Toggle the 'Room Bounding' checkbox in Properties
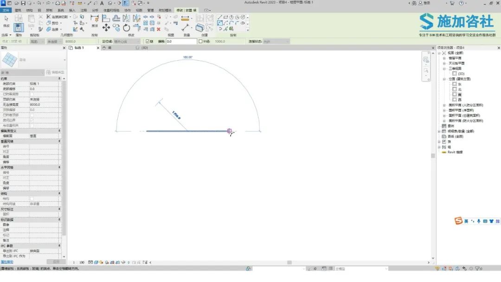 32,121
